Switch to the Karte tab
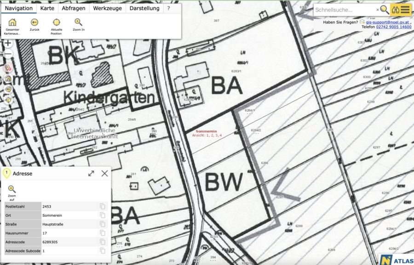414x265 pixels. click(47, 8)
